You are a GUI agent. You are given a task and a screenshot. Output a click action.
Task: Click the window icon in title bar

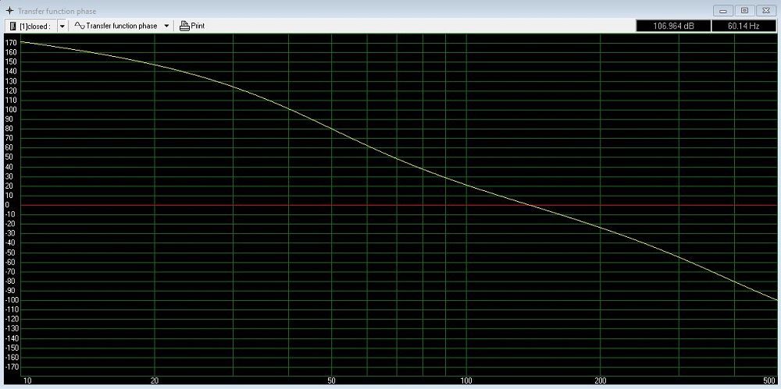tap(9, 10)
